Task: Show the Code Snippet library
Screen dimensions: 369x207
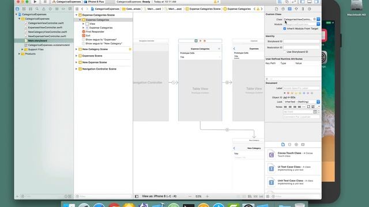Action: click(x=289, y=144)
